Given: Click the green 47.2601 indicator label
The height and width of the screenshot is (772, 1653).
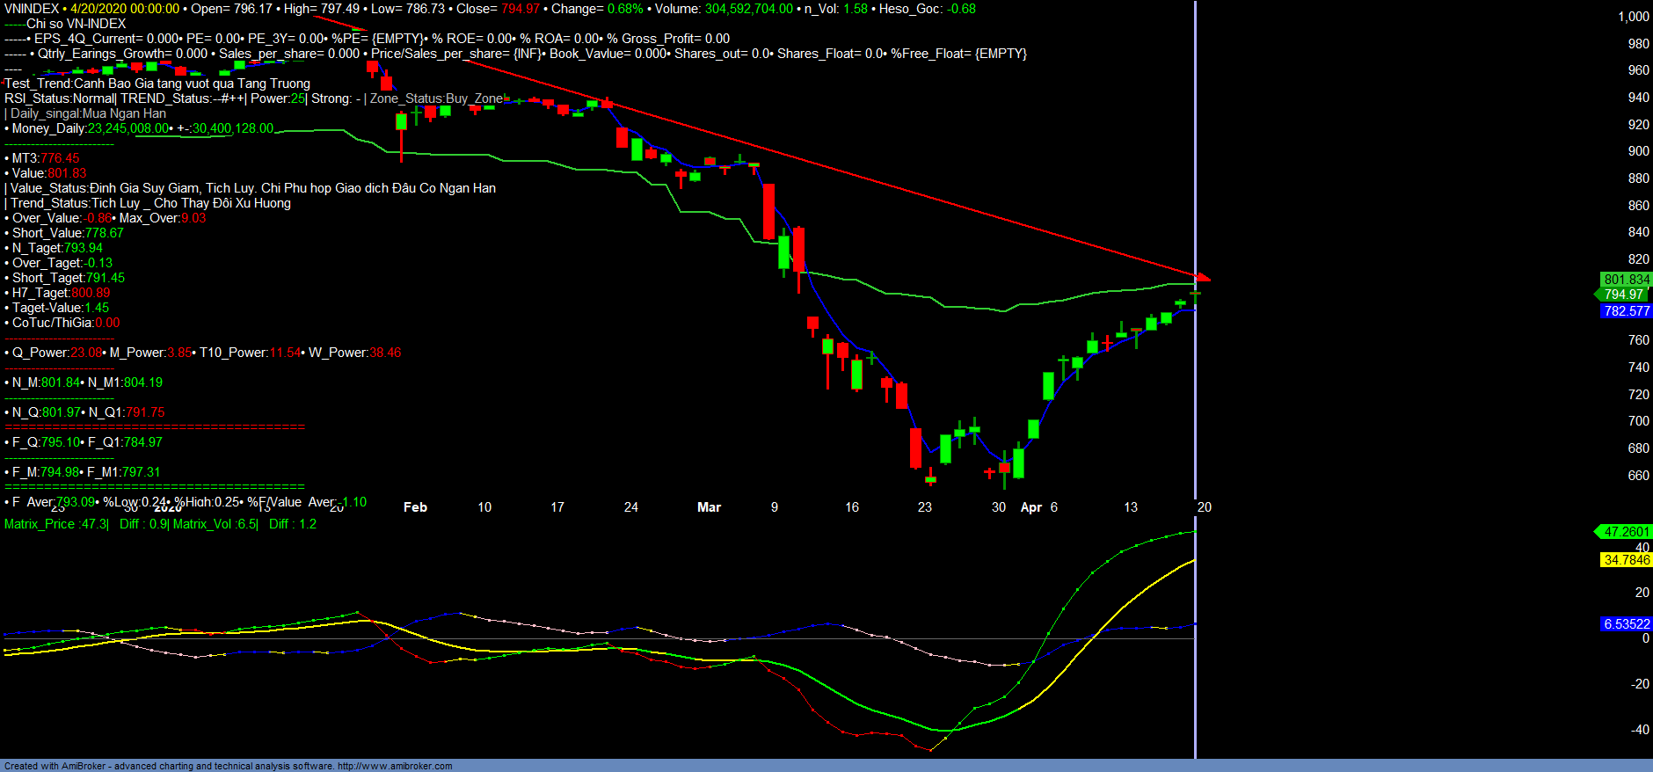Looking at the screenshot, I should [x=1626, y=532].
